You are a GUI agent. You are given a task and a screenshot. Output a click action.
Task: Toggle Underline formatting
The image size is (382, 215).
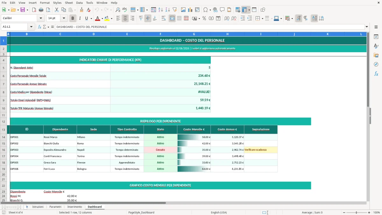[86, 18]
